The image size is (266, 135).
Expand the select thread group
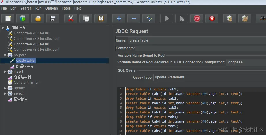coord(5,93)
